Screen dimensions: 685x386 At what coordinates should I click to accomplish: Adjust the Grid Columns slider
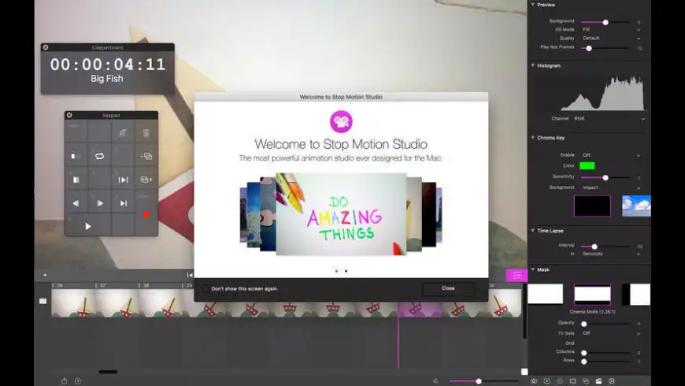pos(584,353)
